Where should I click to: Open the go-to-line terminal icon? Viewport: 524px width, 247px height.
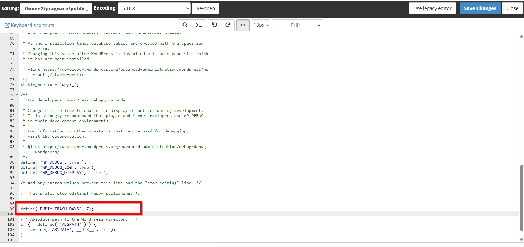click(x=199, y=25)
